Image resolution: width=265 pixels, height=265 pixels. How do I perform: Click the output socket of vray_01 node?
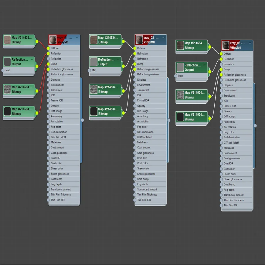coord(82,120)
